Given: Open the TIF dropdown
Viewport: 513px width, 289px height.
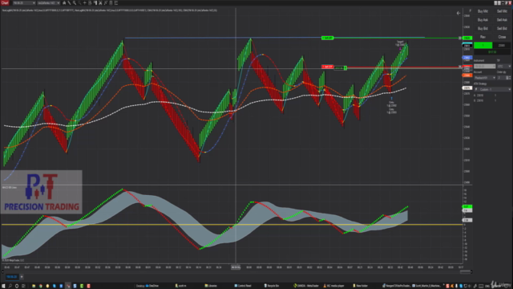Looking at the screenshot, I should pyautogui.click(x=504, y=66).
